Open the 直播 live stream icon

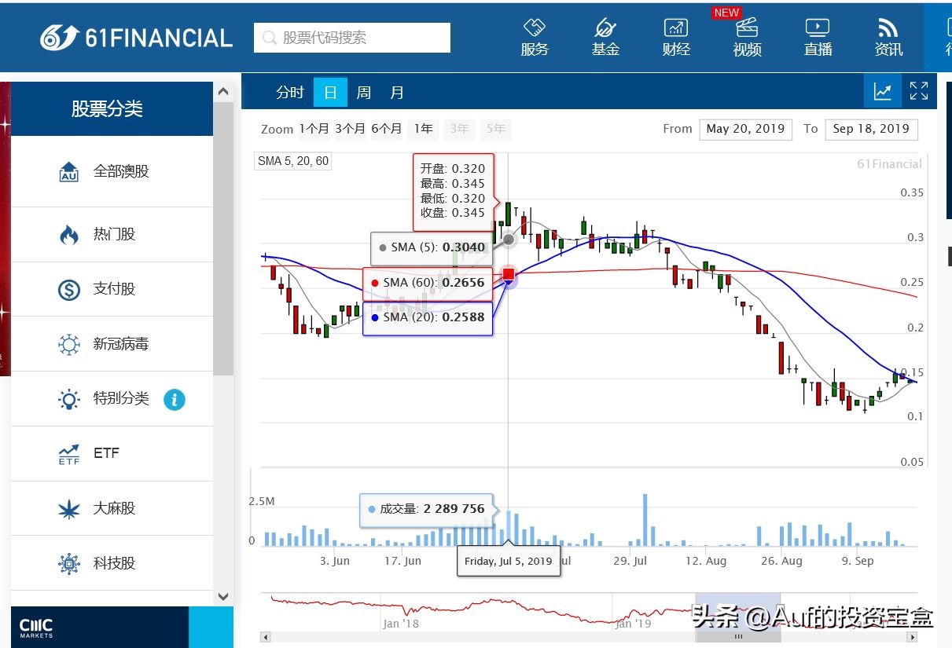point(818,37)
